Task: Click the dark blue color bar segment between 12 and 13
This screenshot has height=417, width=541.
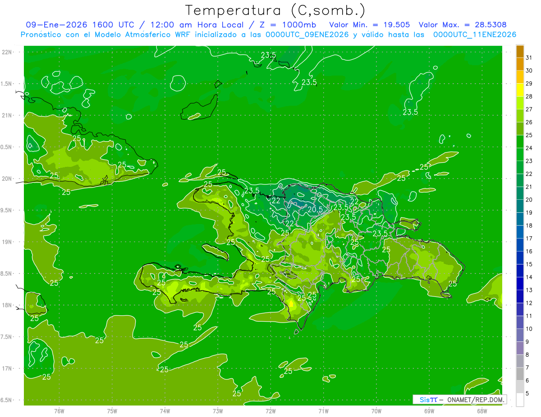Action: coord(520,296)
